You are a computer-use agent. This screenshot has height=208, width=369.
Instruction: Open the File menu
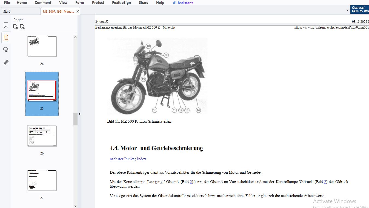pos(7,3)
